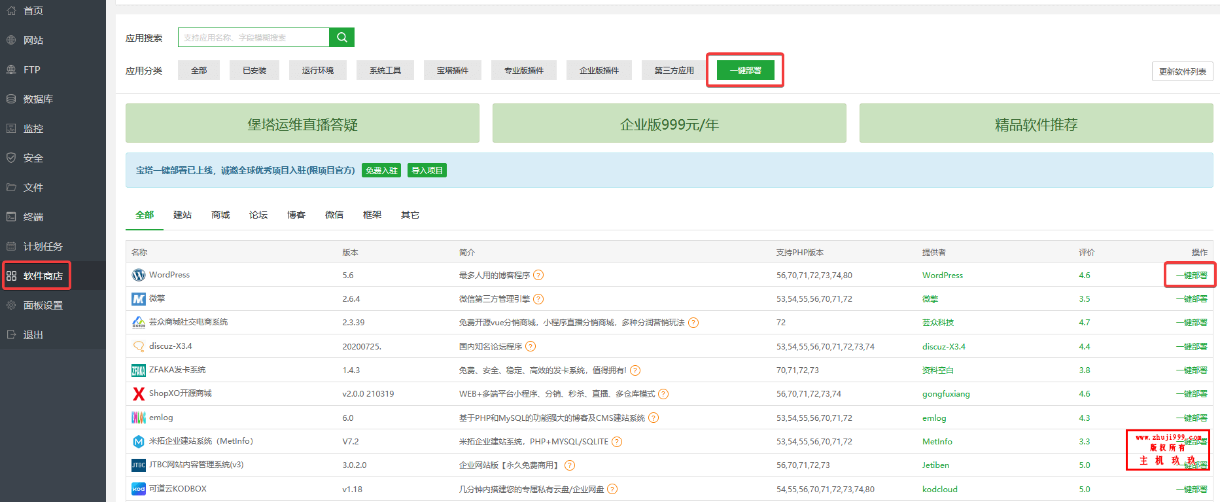The image size is (1220, 502).
Task: Open help icon for ZFAKA description
Action: click(635, 370)
